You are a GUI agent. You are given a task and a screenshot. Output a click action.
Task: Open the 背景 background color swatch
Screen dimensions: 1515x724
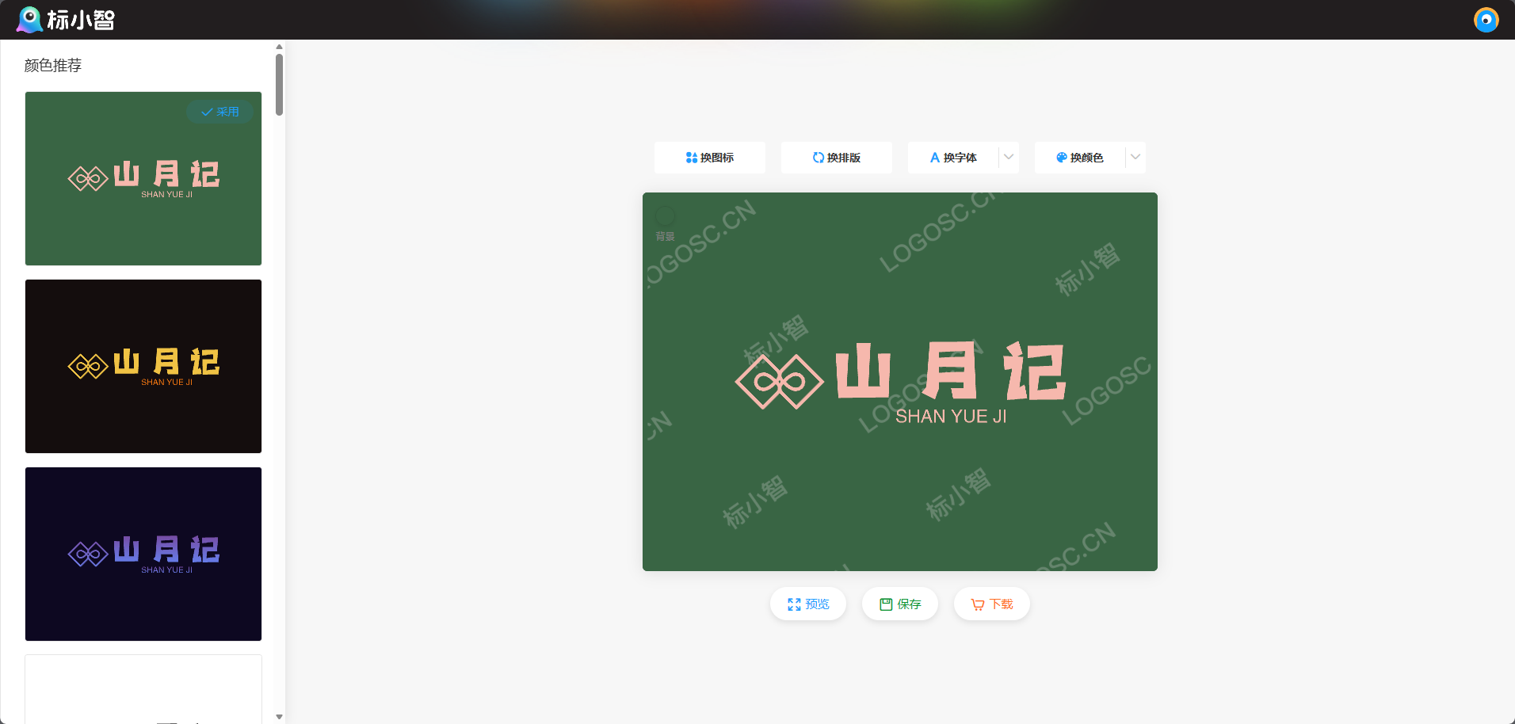tap(665, 215)
